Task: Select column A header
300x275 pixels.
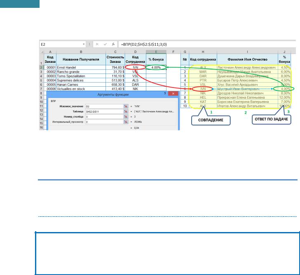Action: (x=50, y=52)
